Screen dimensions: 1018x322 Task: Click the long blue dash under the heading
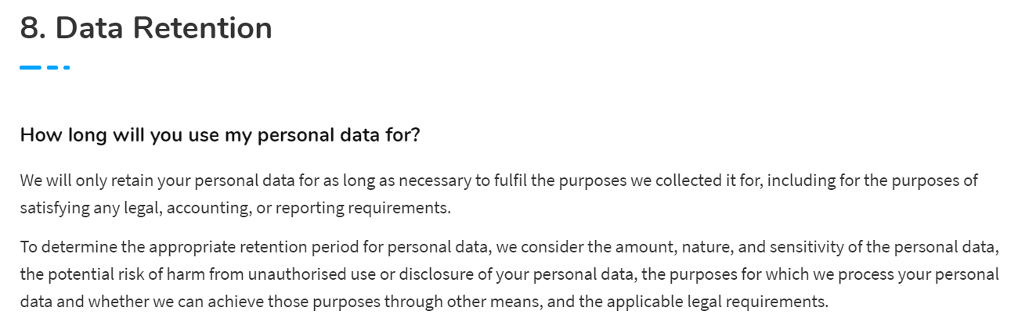(31, 68)
